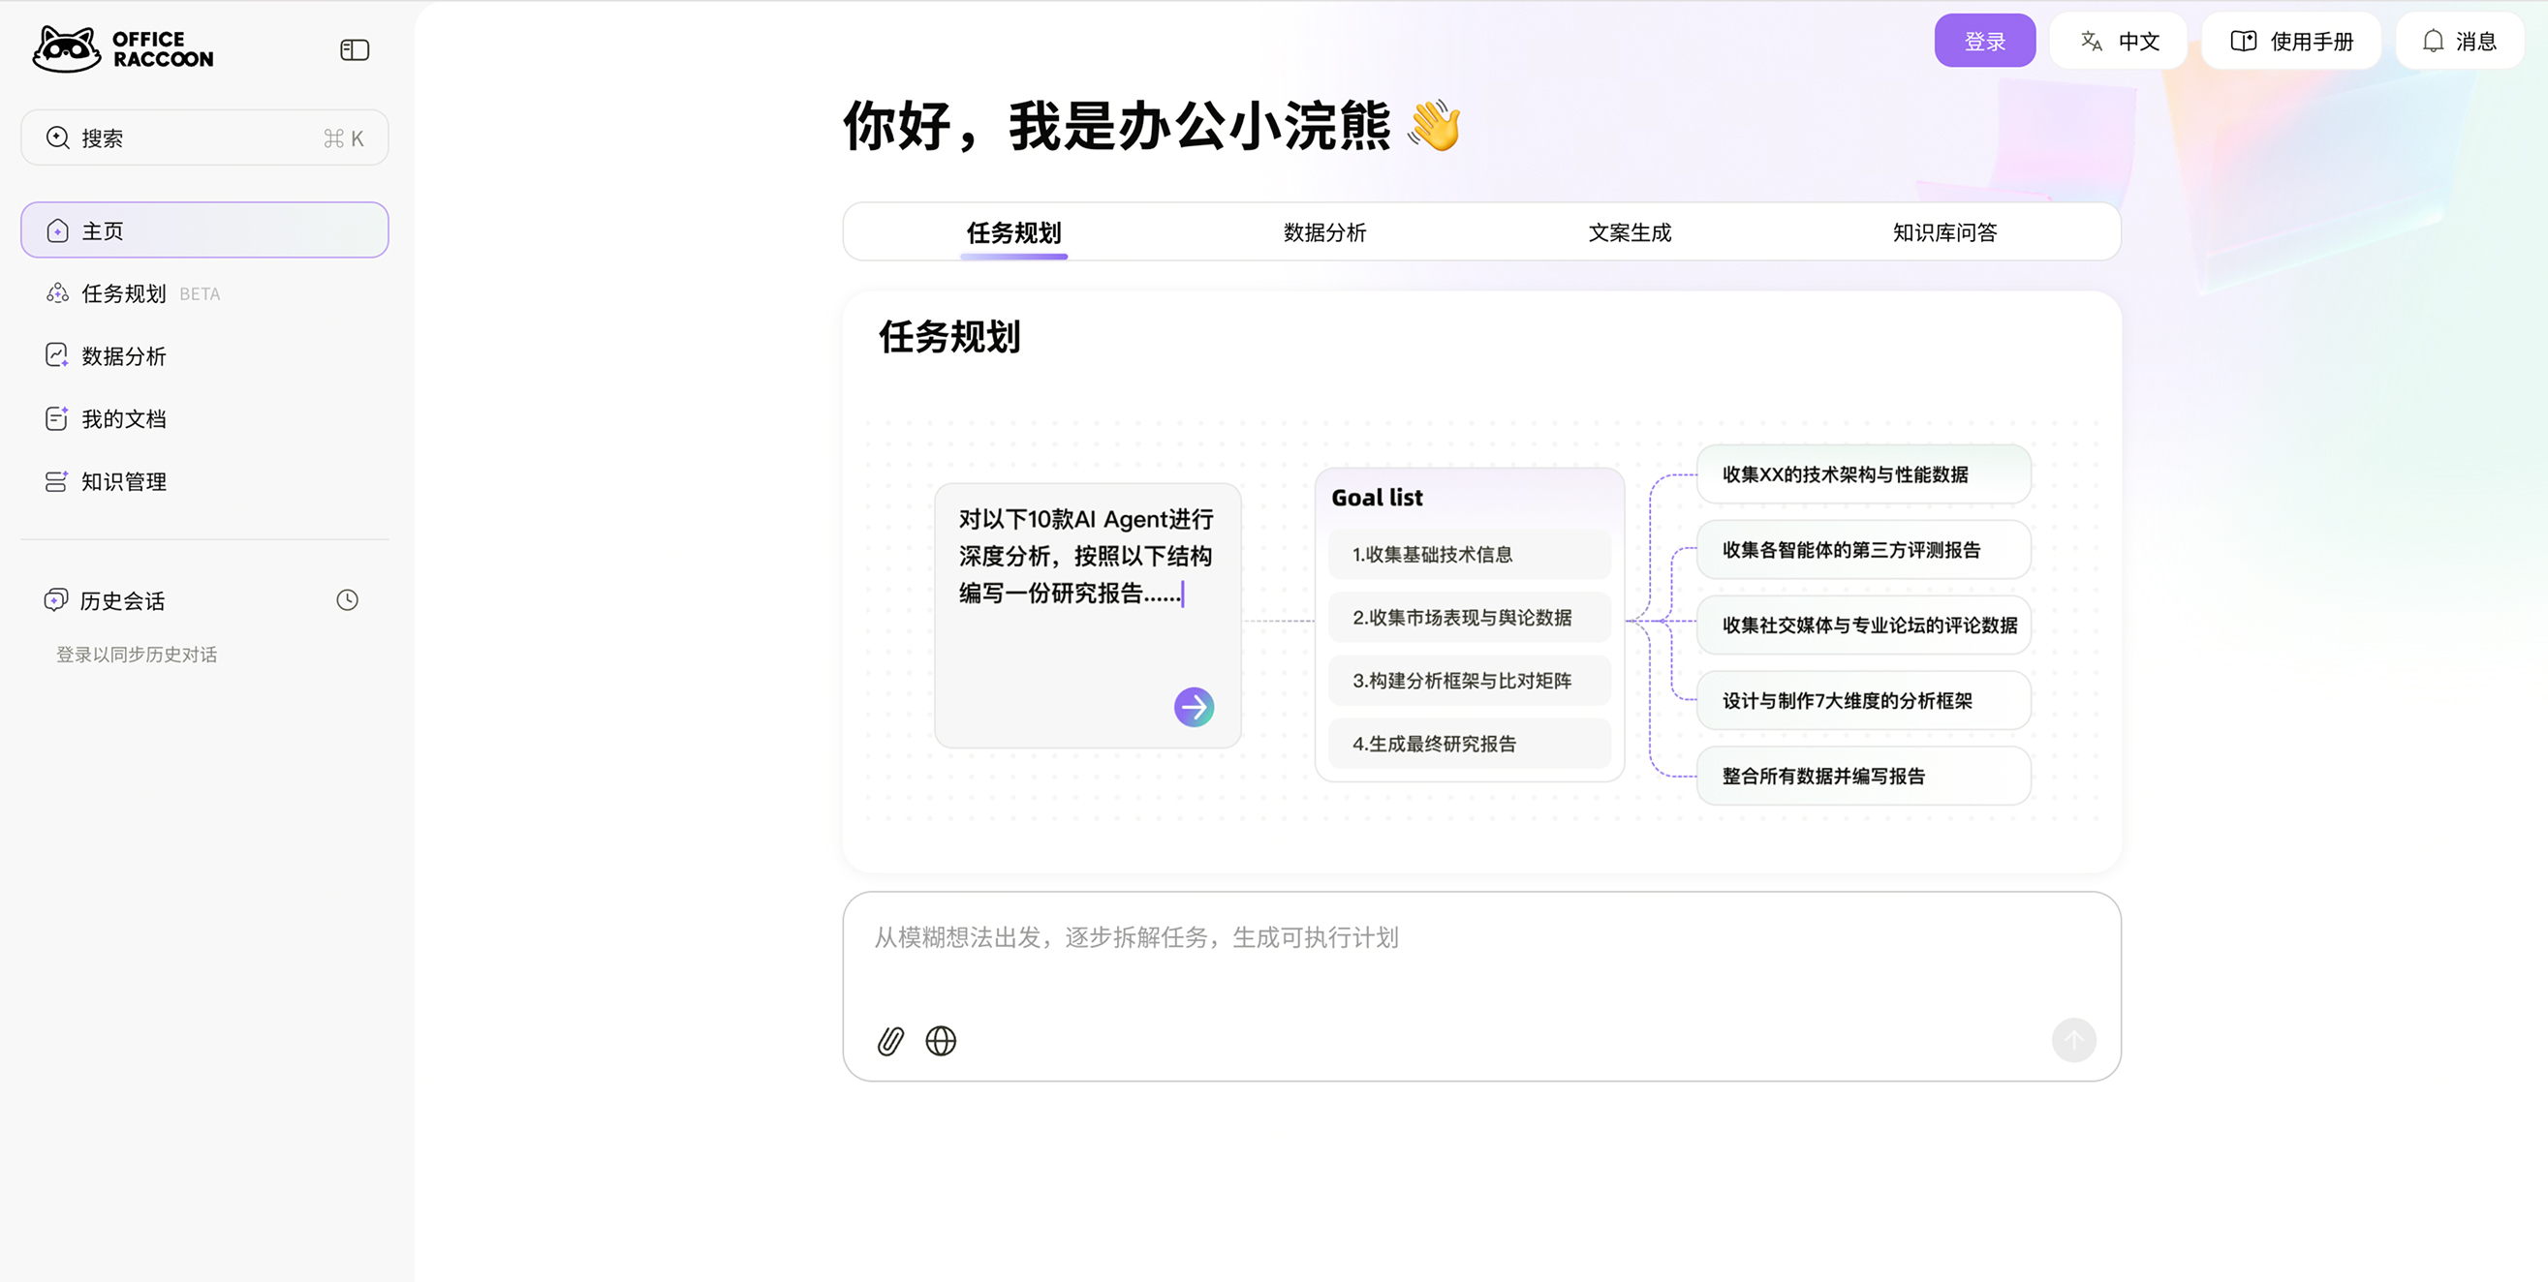Screen dimensions: 2548x1282
Task: Collapse the sidebar with the panel toggle icon
Action: [x=355, y=49]
